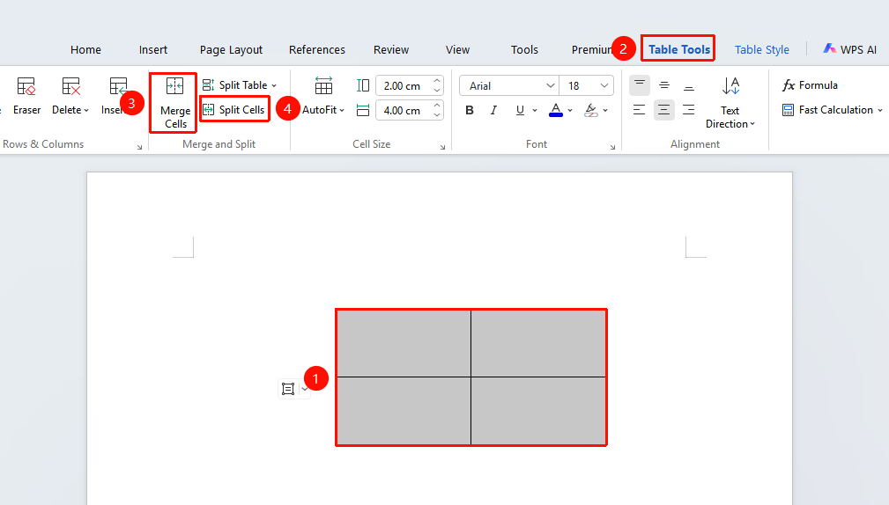
Task: Click the column width icon
Action: (x=363, y=110)
